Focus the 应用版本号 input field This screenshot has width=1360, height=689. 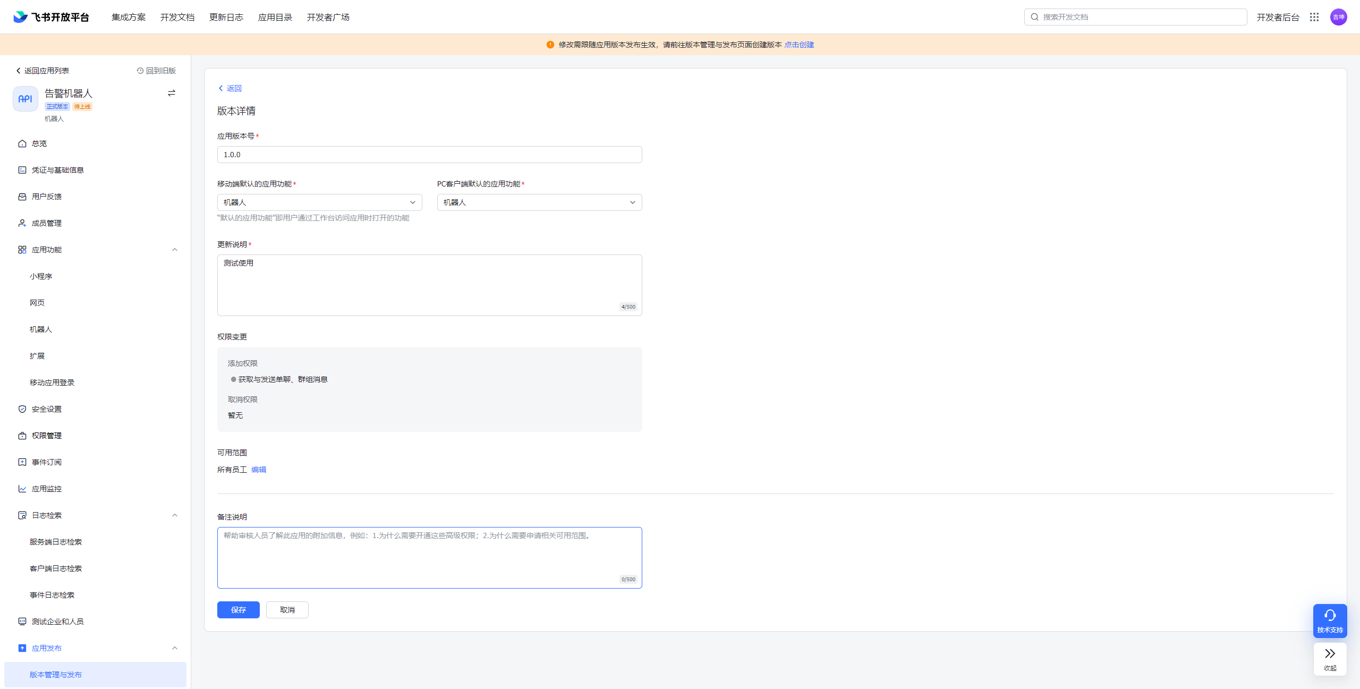pyautogui.click(x=430, y=155)
